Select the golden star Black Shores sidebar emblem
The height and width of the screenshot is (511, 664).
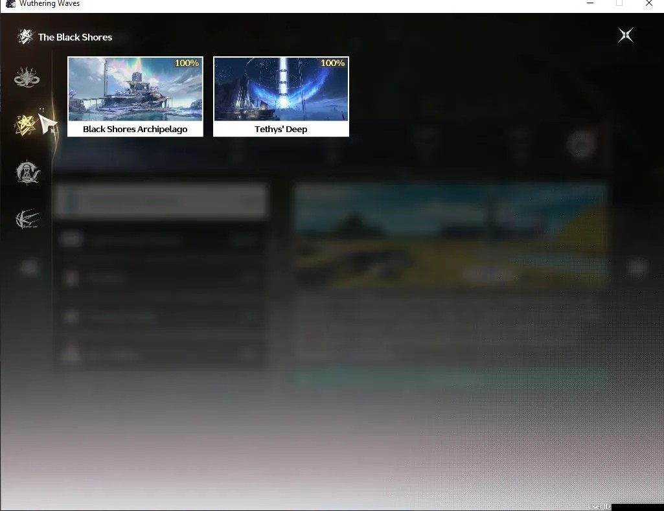click(x=26, y=125)
